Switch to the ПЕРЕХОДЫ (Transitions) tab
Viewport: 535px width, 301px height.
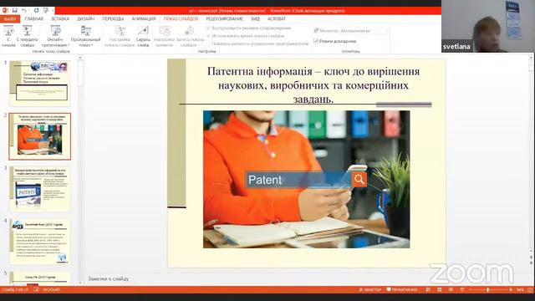tap(113, 18)
